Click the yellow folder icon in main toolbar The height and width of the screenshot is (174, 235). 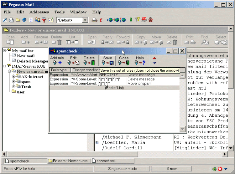[x=18, y=20]
